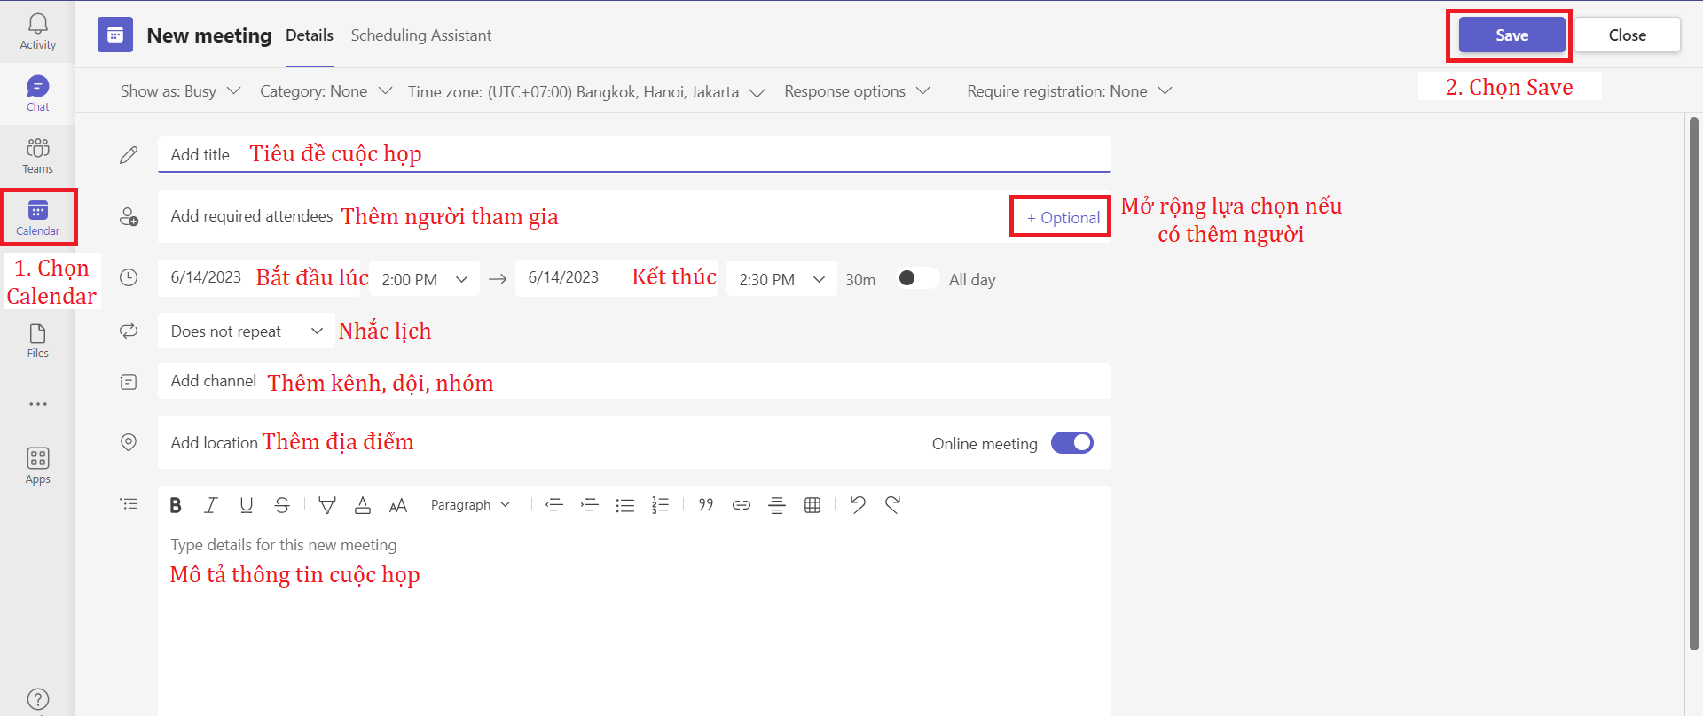Viewport: 1703px width, 716px height.
Task: Open Teams in the sidebar
Action: tap(37, 156)
